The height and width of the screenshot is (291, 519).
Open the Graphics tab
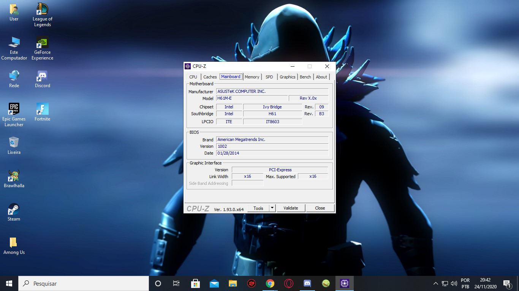click(287, 77)
